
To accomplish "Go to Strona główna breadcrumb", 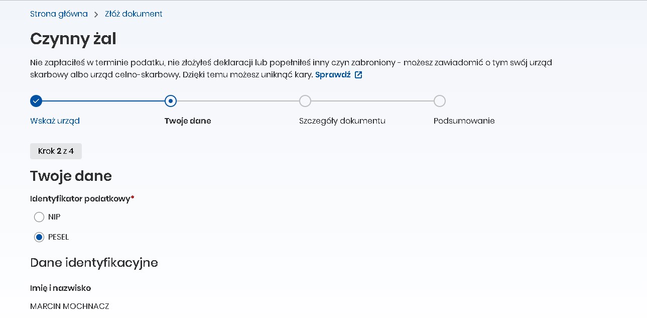I will pos(59,14).
